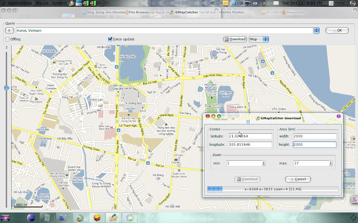358x223 pixels.
Task: Click the bus stop icon on Đại La road
Action: (x=148, y=163)
